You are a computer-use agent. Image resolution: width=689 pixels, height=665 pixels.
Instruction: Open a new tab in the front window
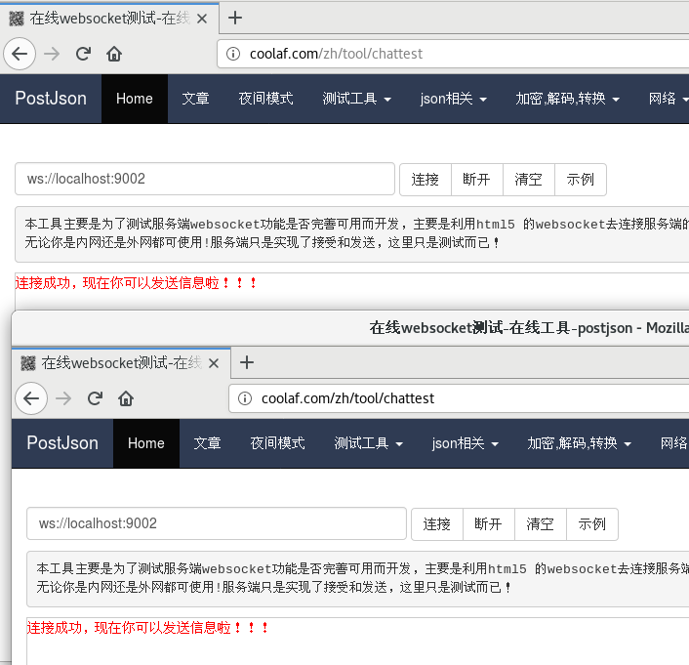[247, 363]
